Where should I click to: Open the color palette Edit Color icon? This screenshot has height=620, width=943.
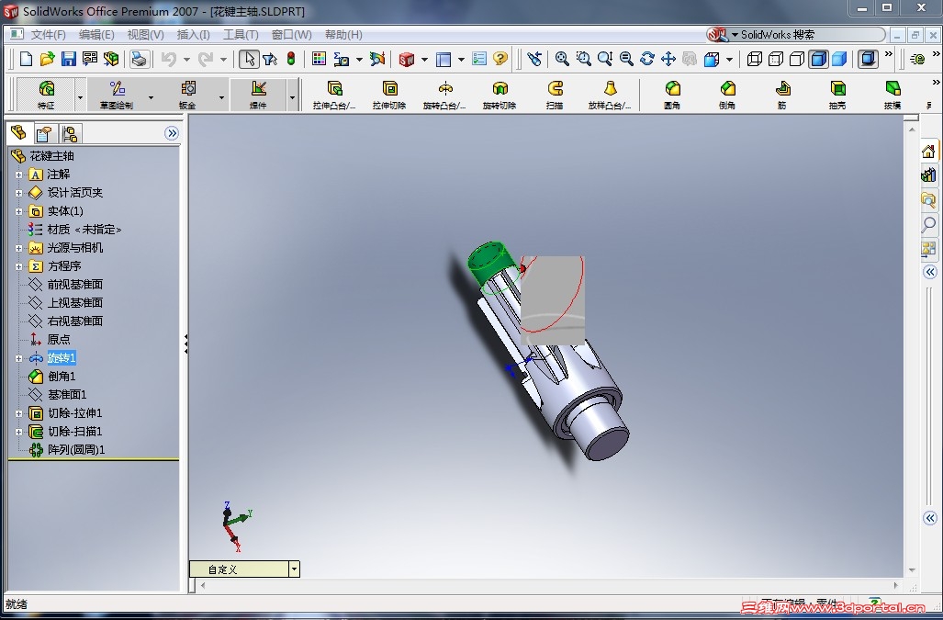point(320,59)
